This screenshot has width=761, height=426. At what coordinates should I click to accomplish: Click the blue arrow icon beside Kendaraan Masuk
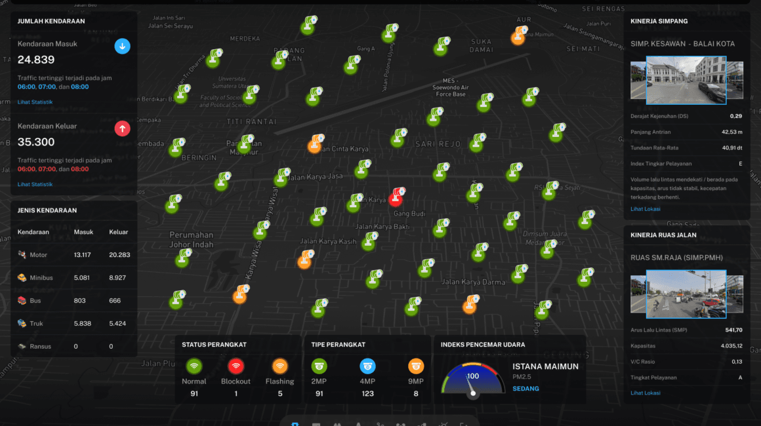[x=123, y=47]
